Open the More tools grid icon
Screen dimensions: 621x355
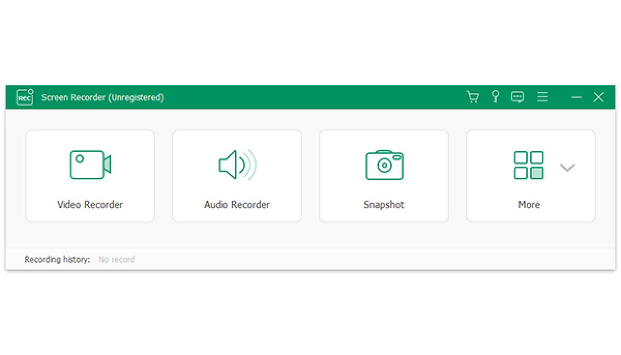click(x=529, y=165)
